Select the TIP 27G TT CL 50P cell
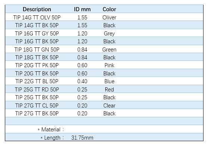208x146 pixels. coord(37,106)
